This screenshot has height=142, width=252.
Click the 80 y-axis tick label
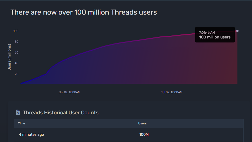pos(17,42)
